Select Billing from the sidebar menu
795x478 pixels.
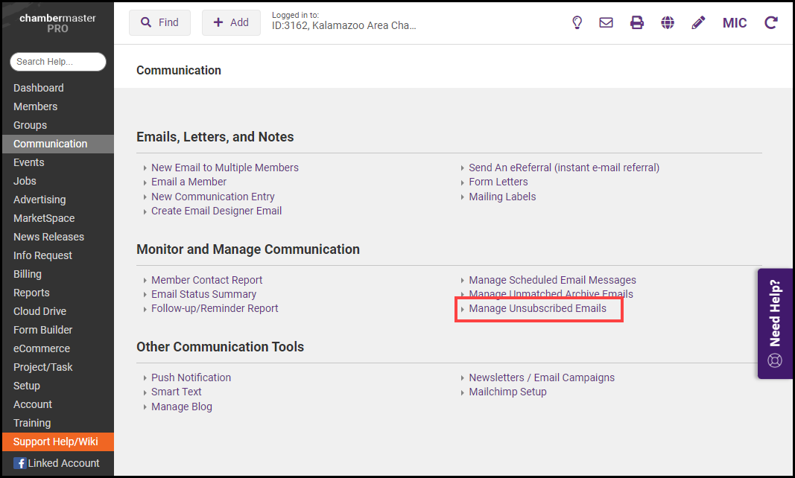coord(28,274)
